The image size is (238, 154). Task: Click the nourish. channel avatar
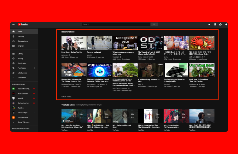[x=14, y=98]
